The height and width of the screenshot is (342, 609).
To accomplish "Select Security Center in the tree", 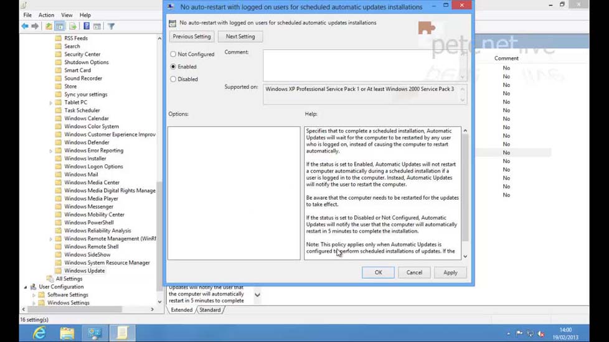I will (x=82, y=54).
